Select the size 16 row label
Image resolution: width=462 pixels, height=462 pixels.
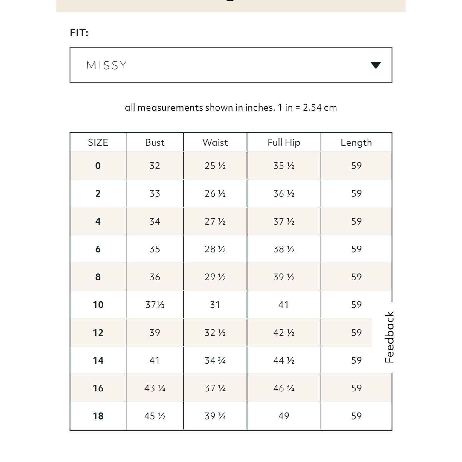tap(98, 388)
